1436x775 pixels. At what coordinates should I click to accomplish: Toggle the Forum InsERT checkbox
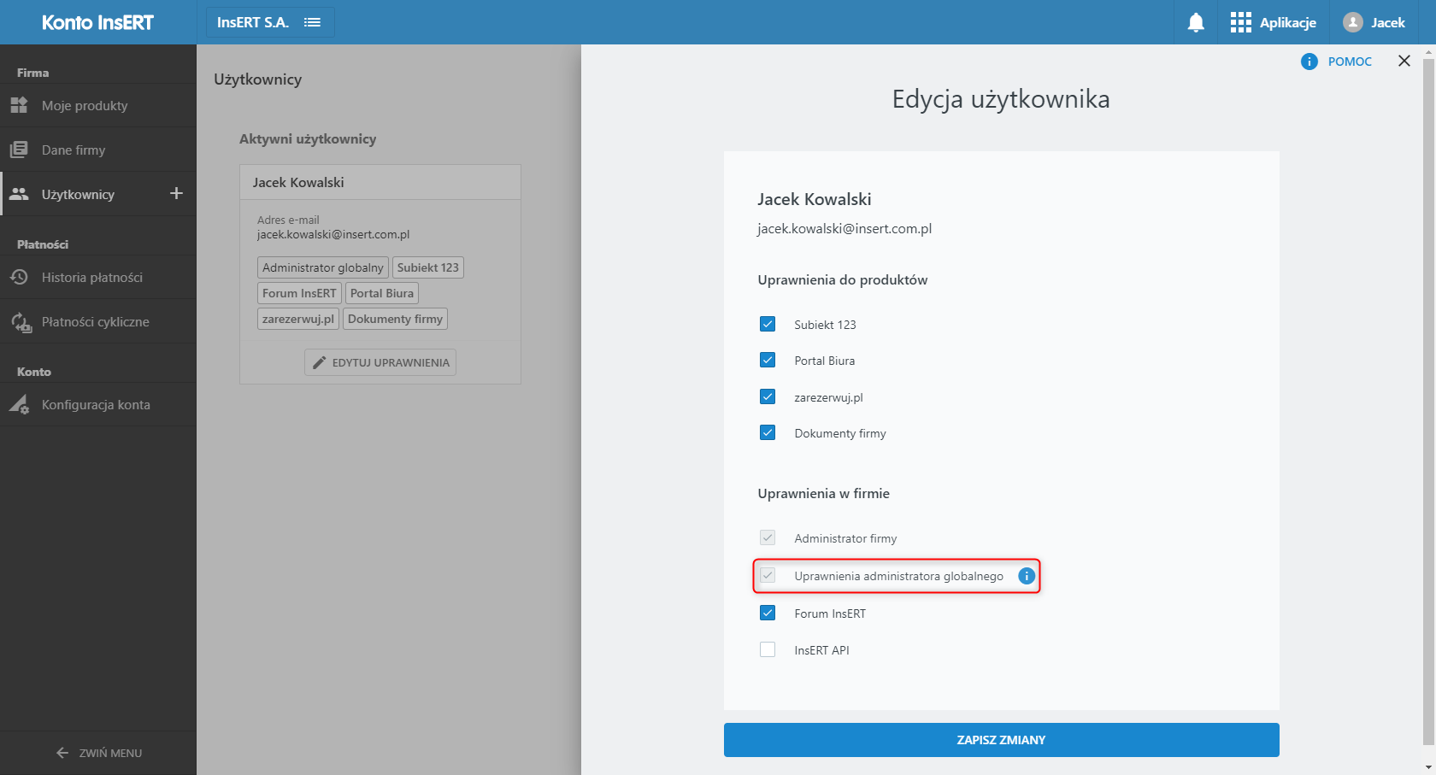(768, 614)
